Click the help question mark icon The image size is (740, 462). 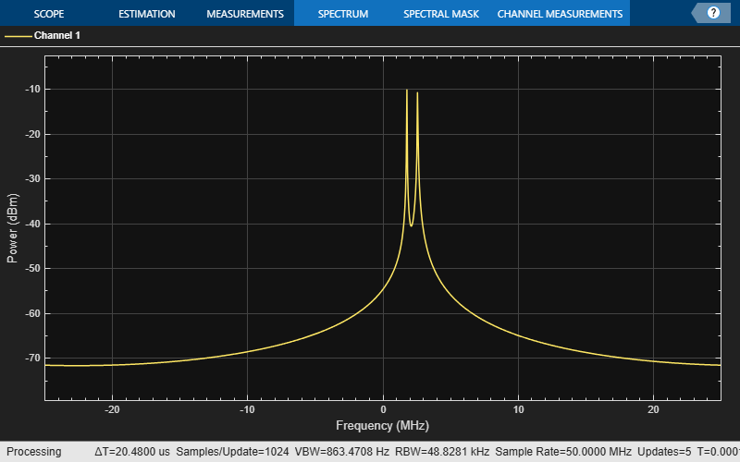pos(713,13)
